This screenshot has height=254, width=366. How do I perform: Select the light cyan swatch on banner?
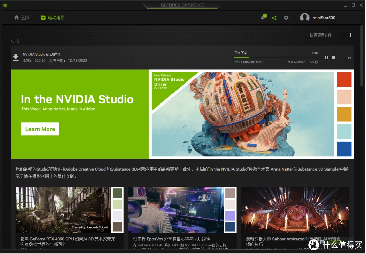point(344,132)
